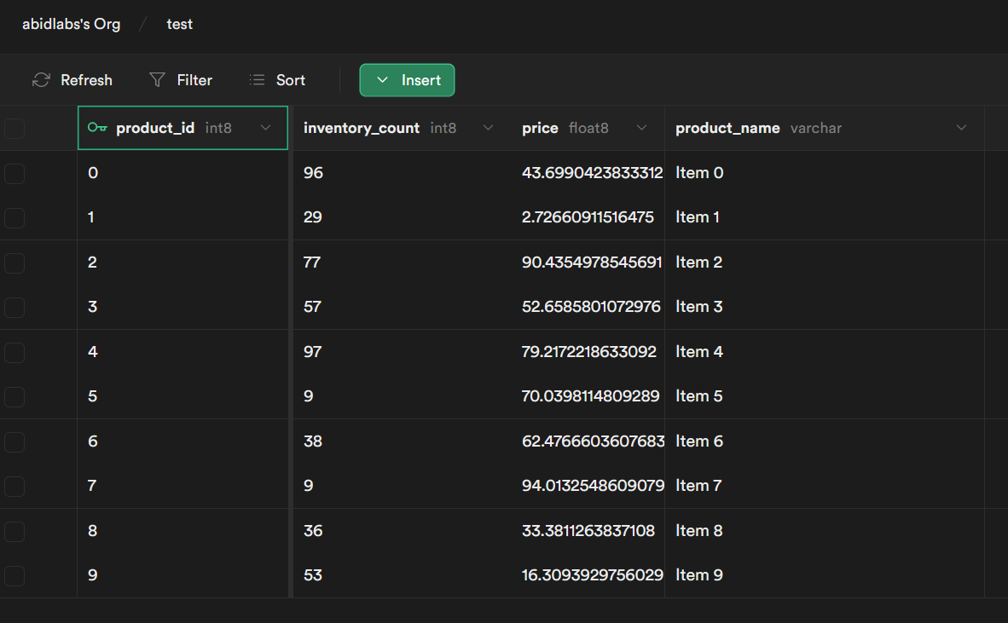The width and height of the screenshot is (1008, 623).
Task: Expand the inventory_count column menu
Action: point(488,128)
